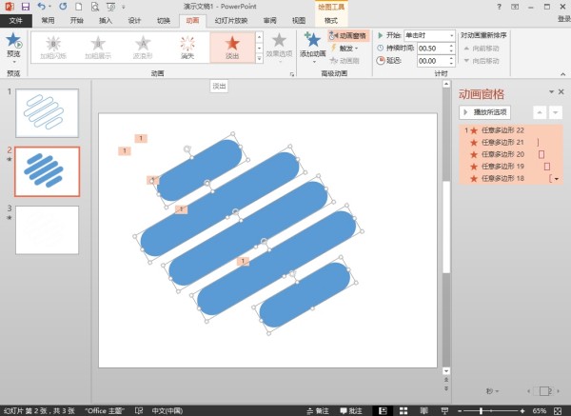Click the 效果选项 effect options icon

pos(279,45)
